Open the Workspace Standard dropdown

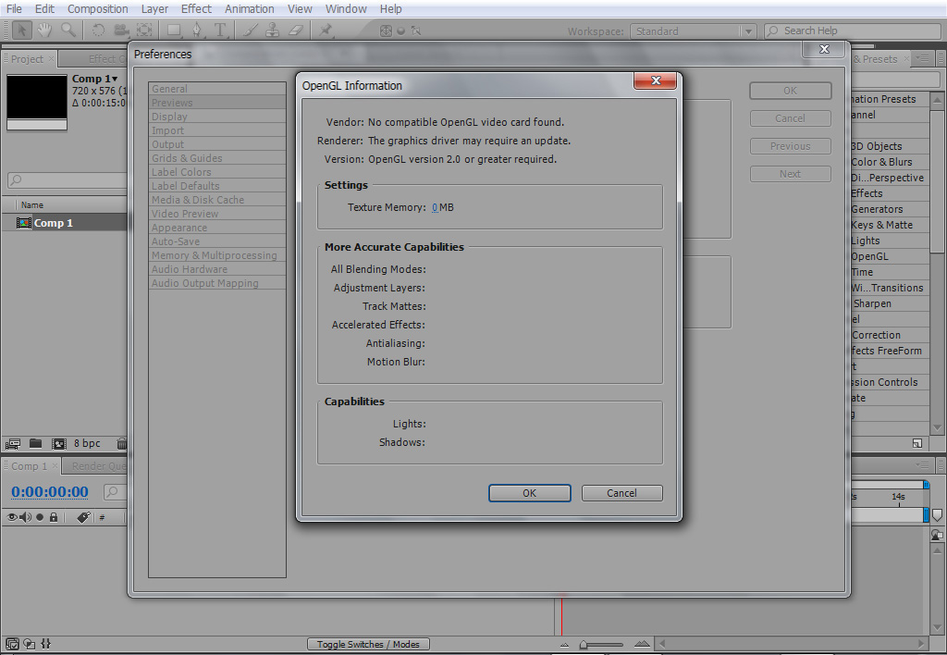(693, 31)
